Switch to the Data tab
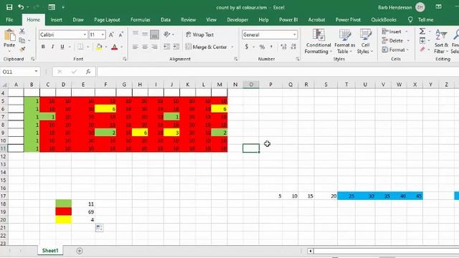459x258 pixels. pos(166,20)
